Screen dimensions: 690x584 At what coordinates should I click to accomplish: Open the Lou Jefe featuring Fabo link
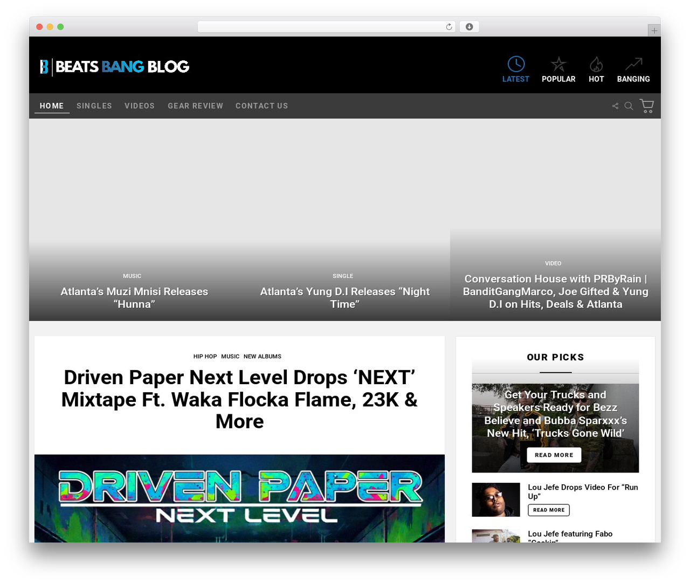pyautogui.click(x=570, y=537)
